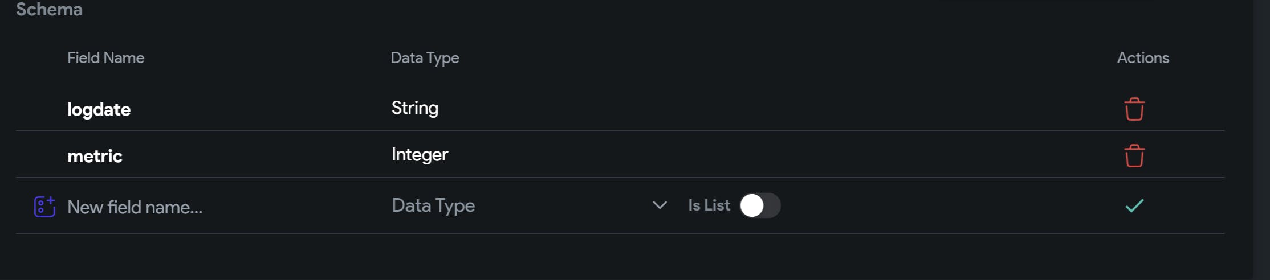Select the metric field name
The image size is (1270, 280).
(x=95, y=156)
